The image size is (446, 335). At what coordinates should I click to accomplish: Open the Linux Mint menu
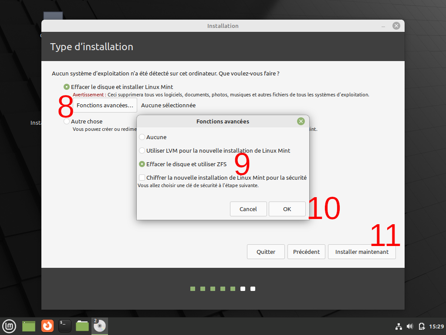(x=9, y=326)
